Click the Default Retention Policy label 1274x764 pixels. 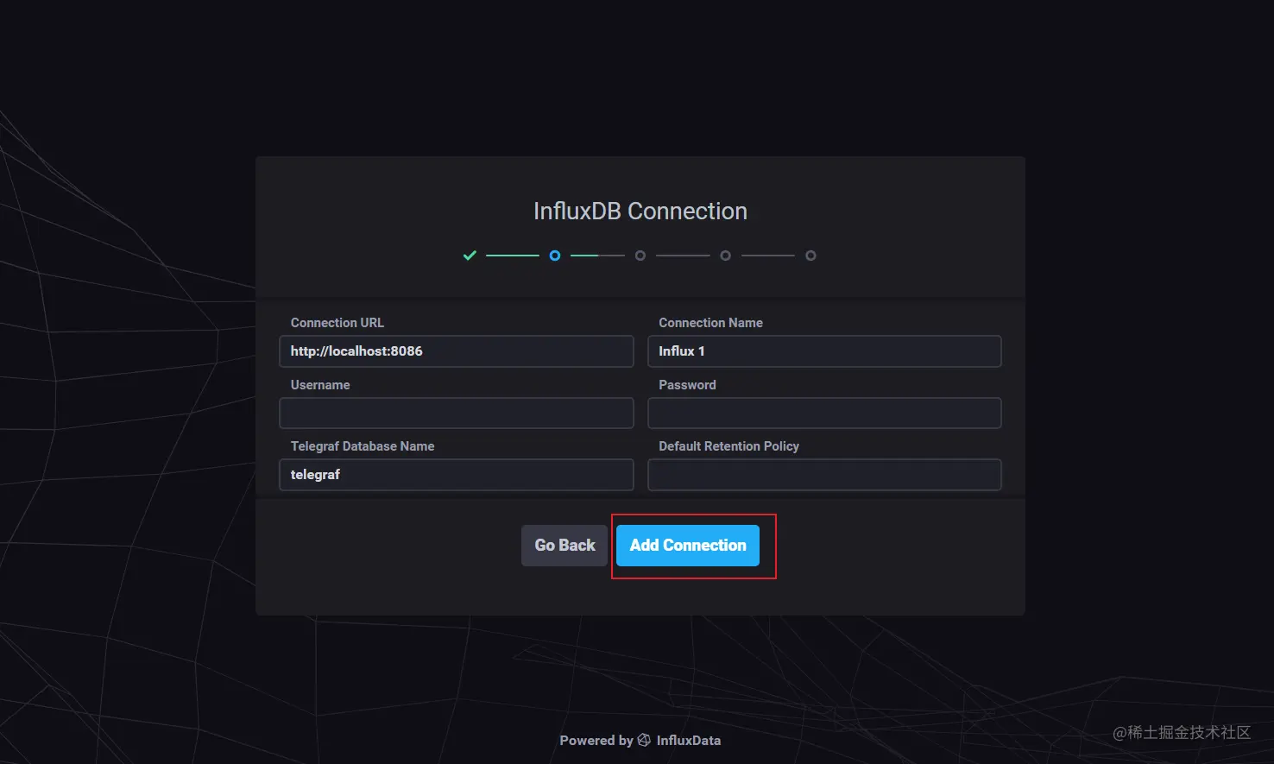pyautogui.click(x=728, y=446)
